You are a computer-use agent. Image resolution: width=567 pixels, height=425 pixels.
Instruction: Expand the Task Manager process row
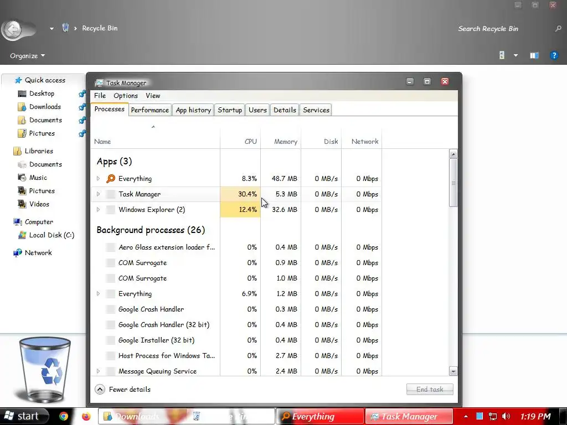click(98, 194)
